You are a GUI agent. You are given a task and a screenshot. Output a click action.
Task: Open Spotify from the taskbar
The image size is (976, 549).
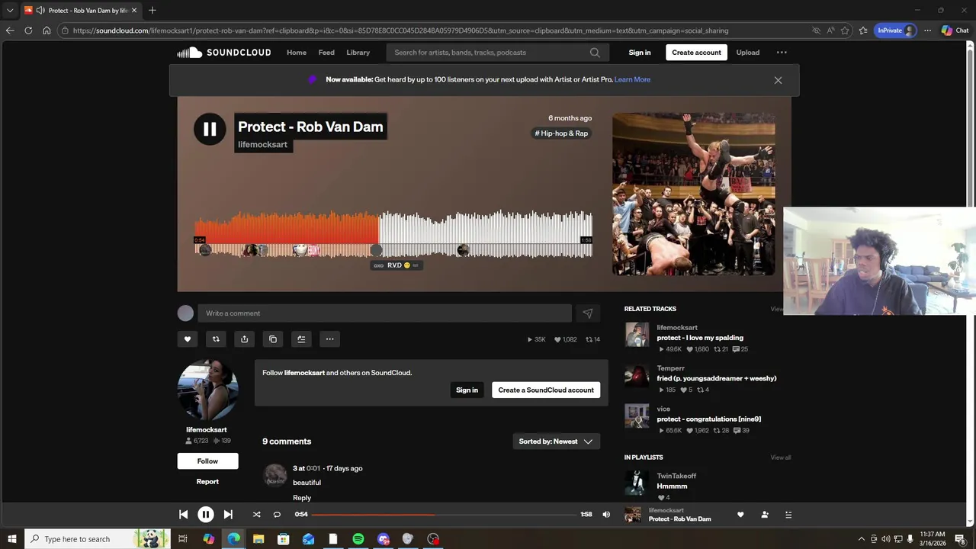(358, 539)
